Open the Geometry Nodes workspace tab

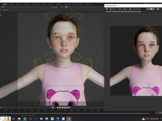pyautogui.click(x=78, y=4)
